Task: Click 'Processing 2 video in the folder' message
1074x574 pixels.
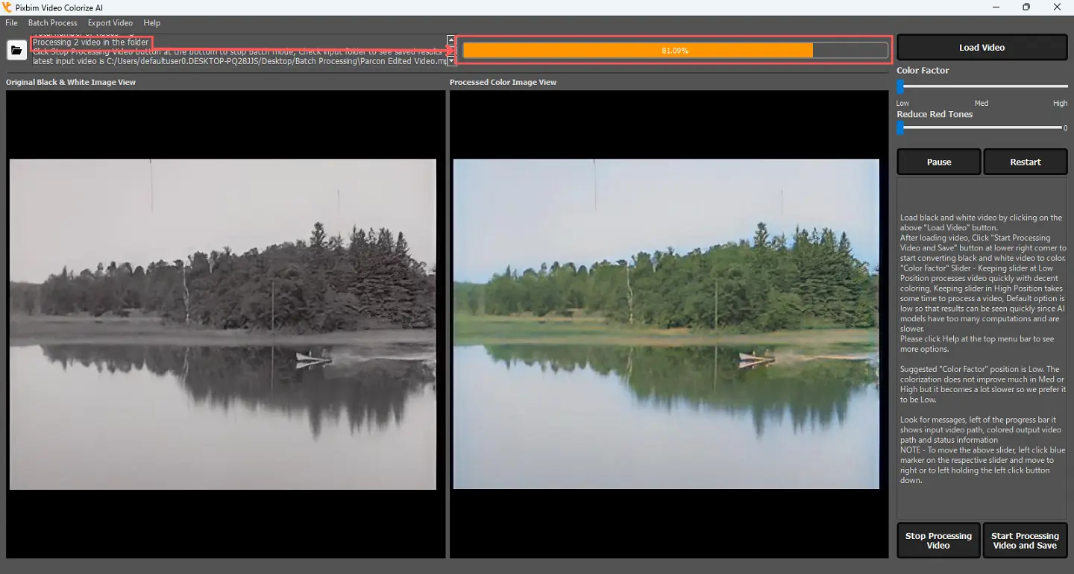Action: [x=90, y=42]
